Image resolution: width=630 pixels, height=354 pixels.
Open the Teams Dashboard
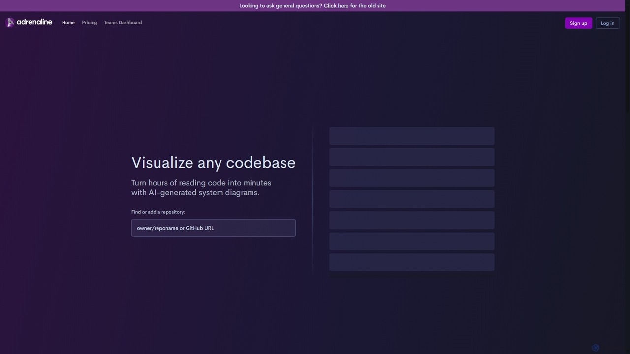click(123, 23)
